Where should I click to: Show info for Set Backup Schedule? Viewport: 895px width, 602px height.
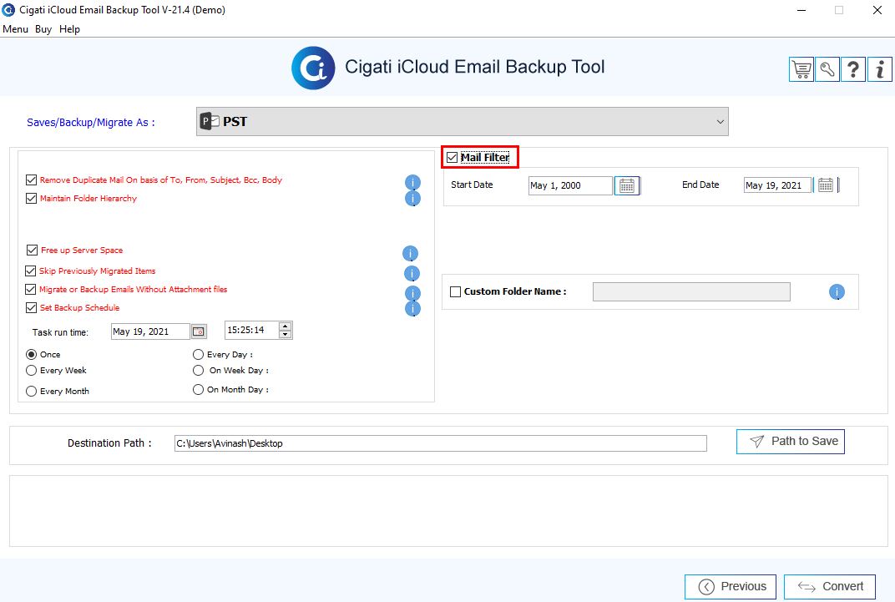tap(412, 309)
